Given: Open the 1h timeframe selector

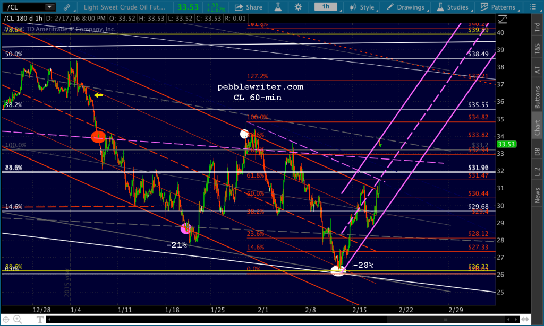Looking at the screenshot, I should click(326, 6).
